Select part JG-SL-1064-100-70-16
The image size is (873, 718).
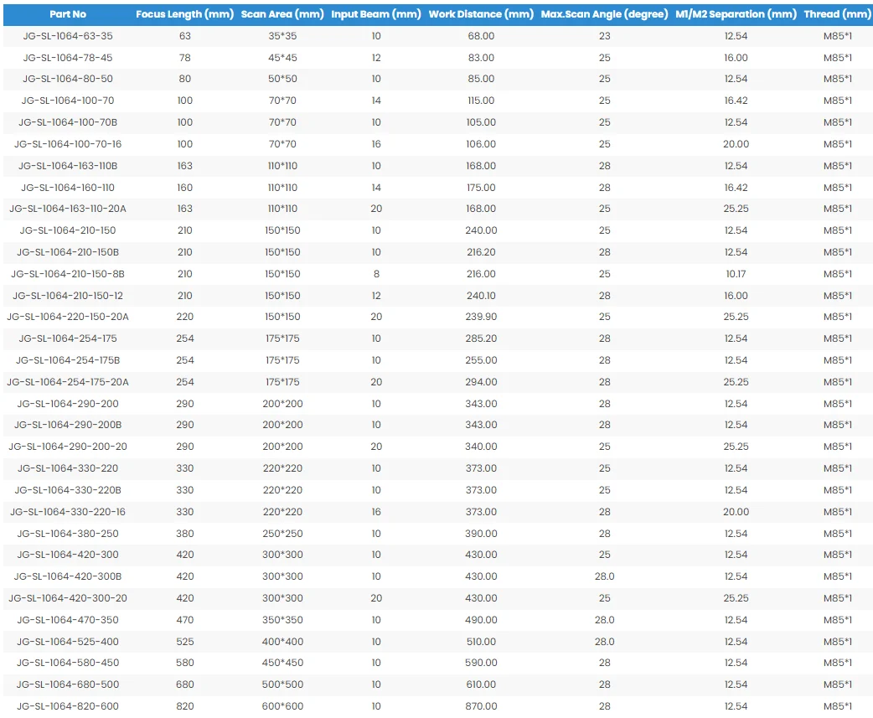click(68, 144)
